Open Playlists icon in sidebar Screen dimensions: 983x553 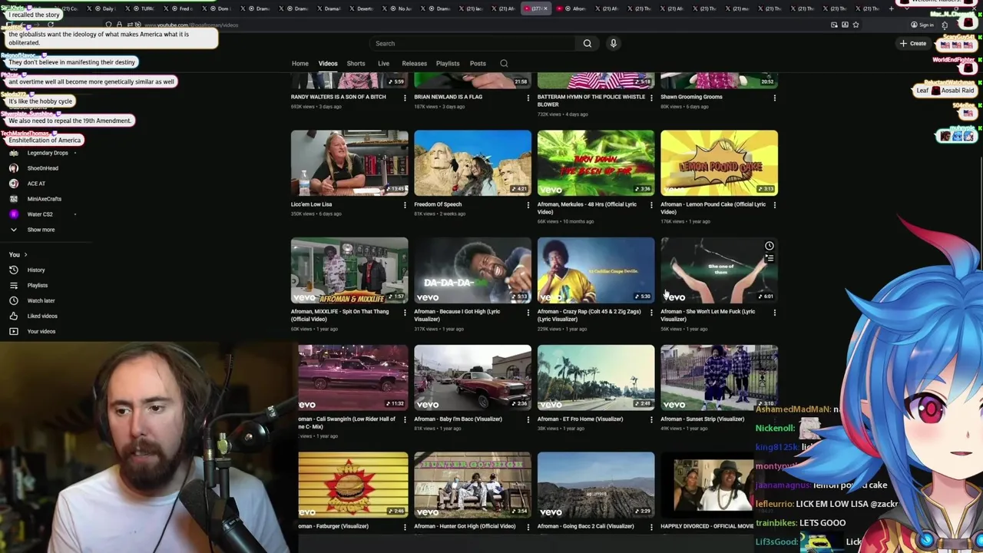tap(13, 286)
